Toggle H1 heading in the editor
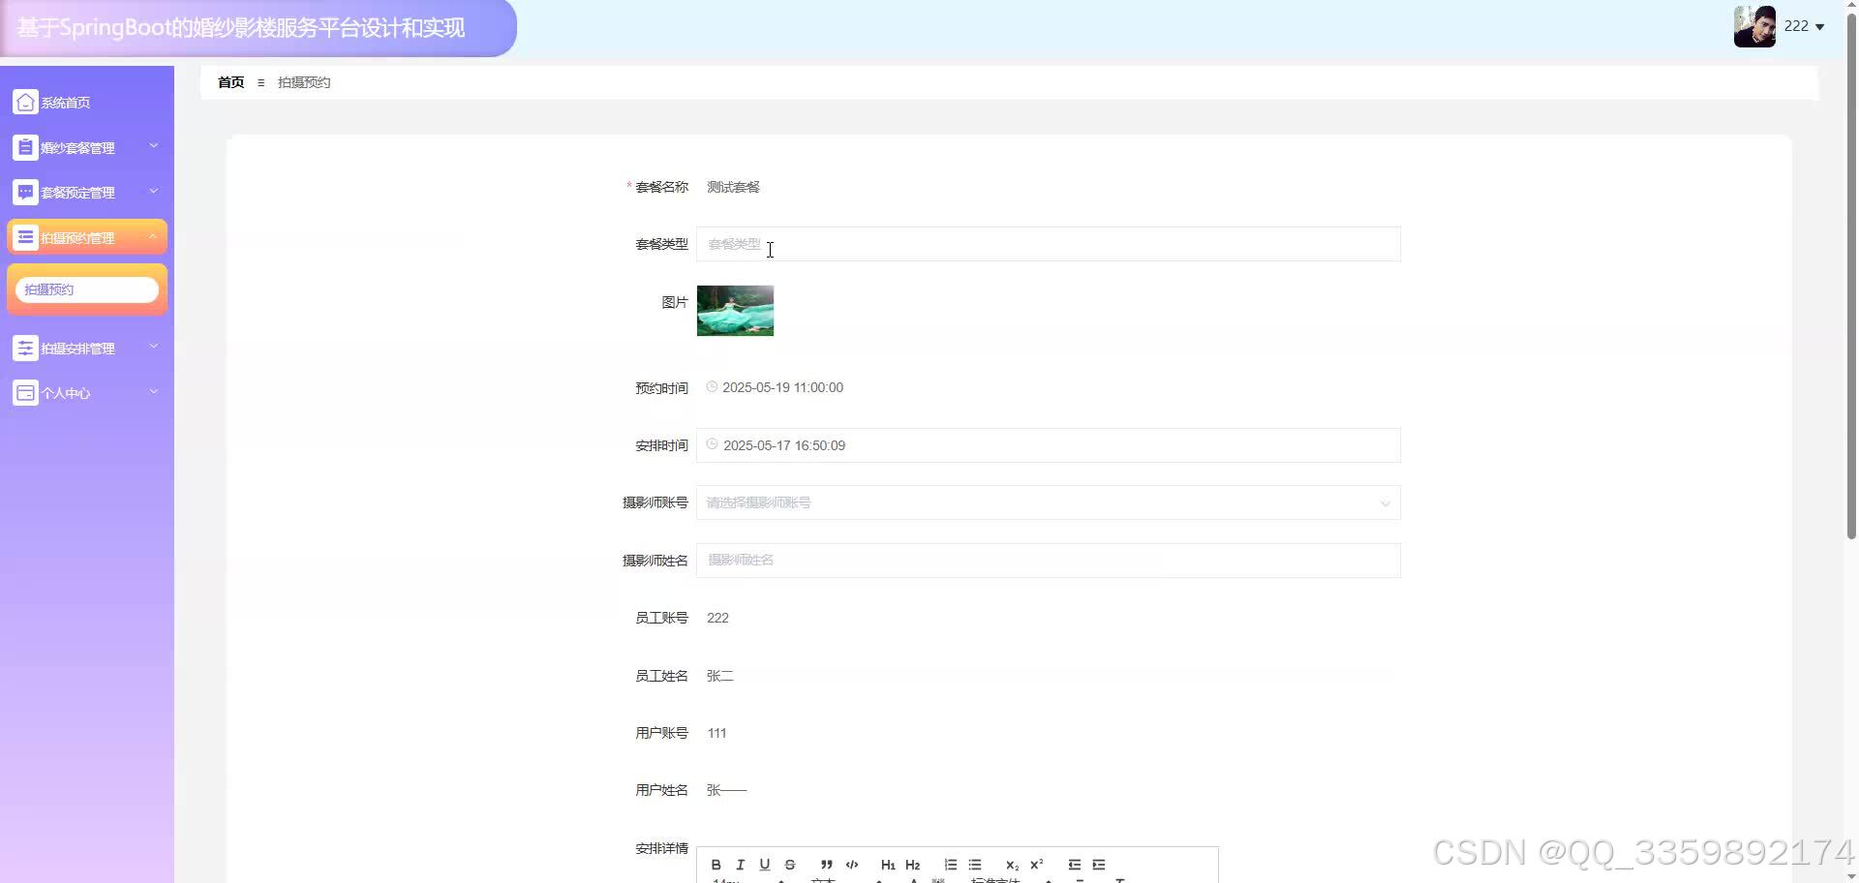1859x883 pixels. (888, 864)
